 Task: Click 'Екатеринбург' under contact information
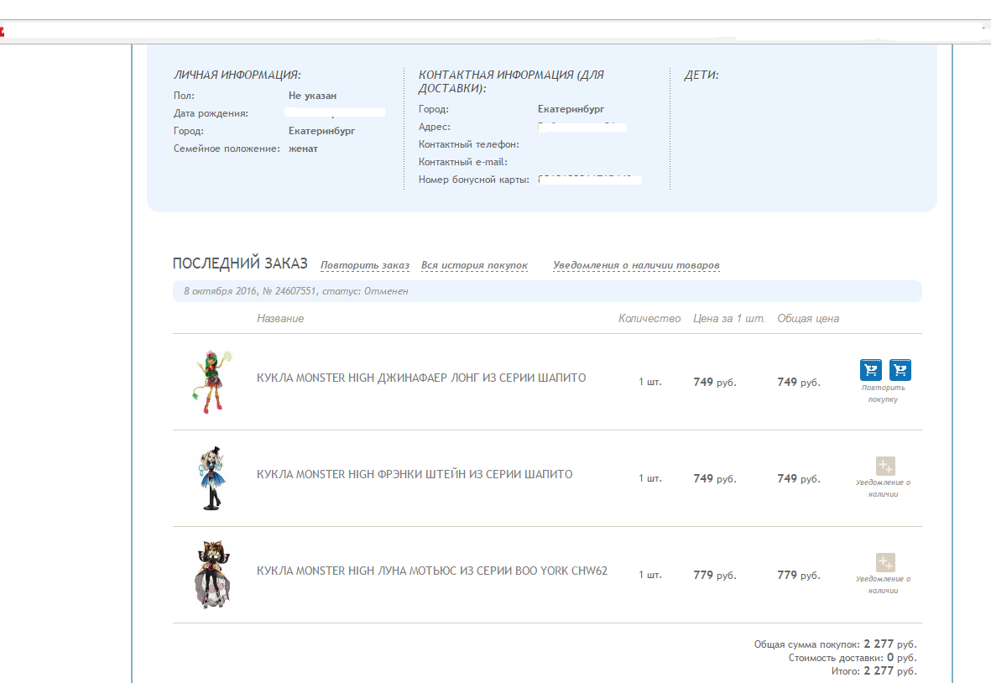(x=571, y=109)
